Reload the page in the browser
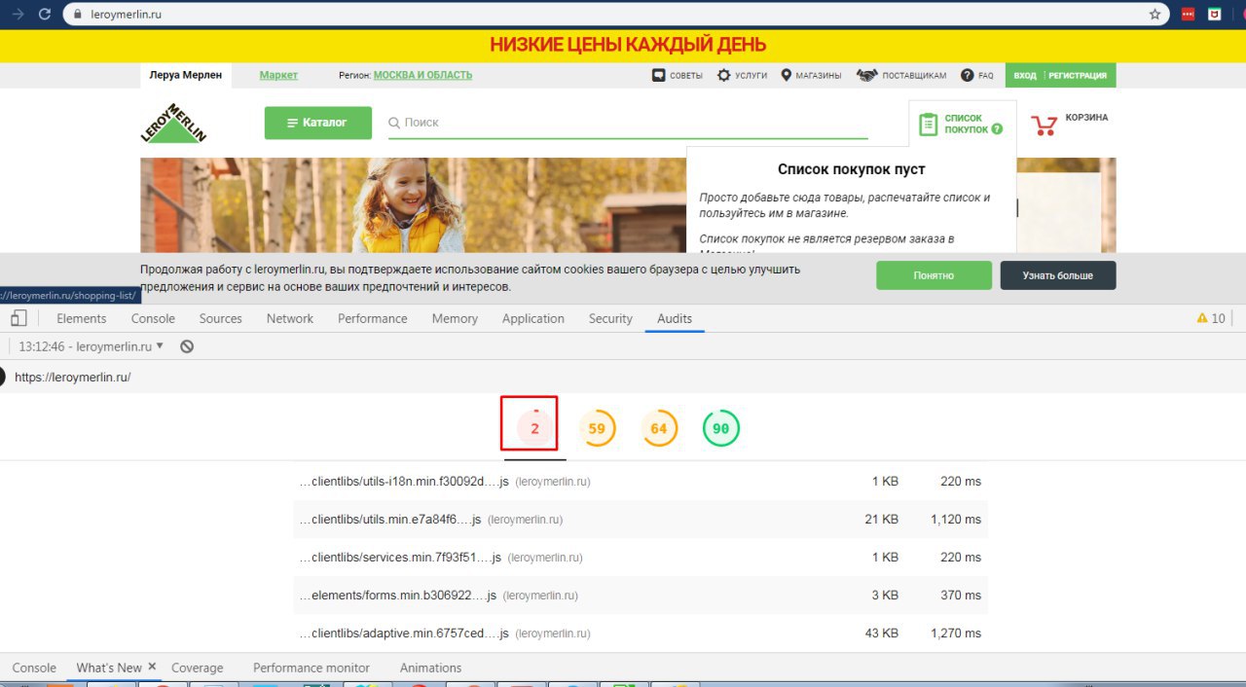The width and height of the screenshot is (1246, 687). [46, 15]
